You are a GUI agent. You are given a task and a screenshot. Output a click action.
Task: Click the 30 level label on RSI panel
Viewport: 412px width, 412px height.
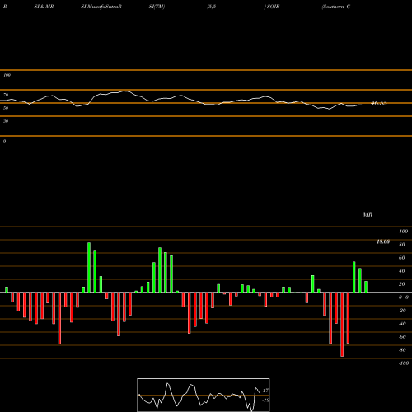6,121
